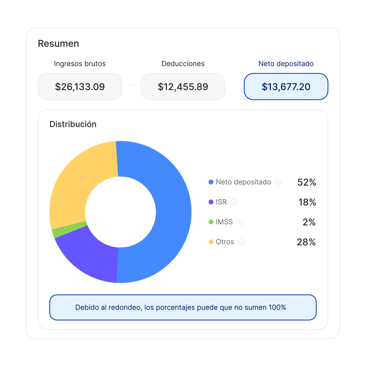Click help icon beside Otros
The height and width of the screenshot is (366, 366).
(242, 242)
